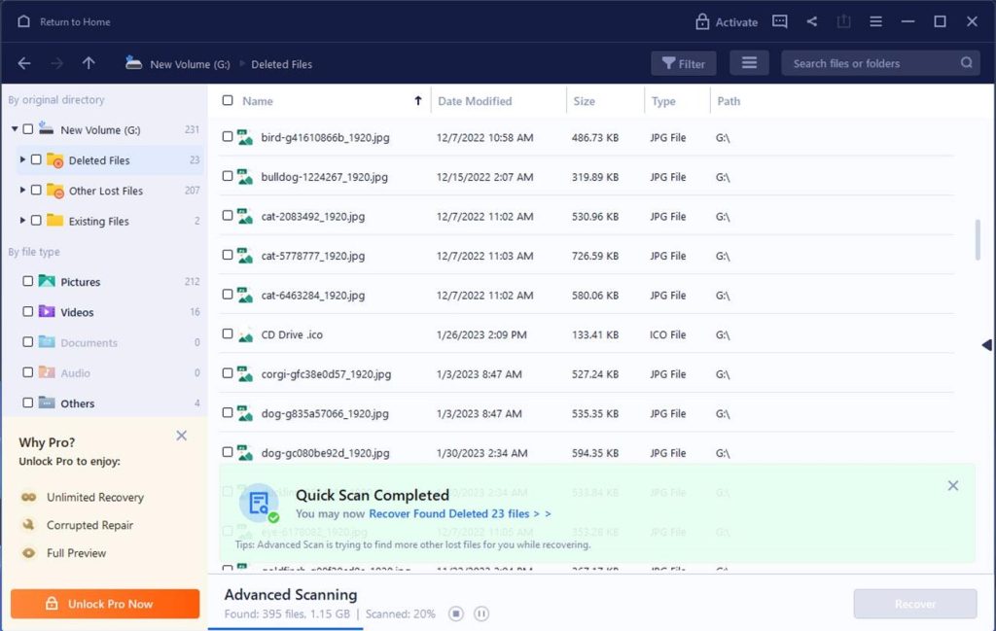The height and width of the screenshot is (631, 996).
Task: Toggle the Name column sort arrow
Action: click(x=418, y=100)
